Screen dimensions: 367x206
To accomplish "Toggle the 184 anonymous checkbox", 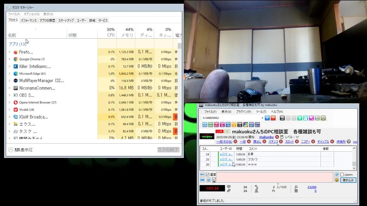I will (214, 179).
